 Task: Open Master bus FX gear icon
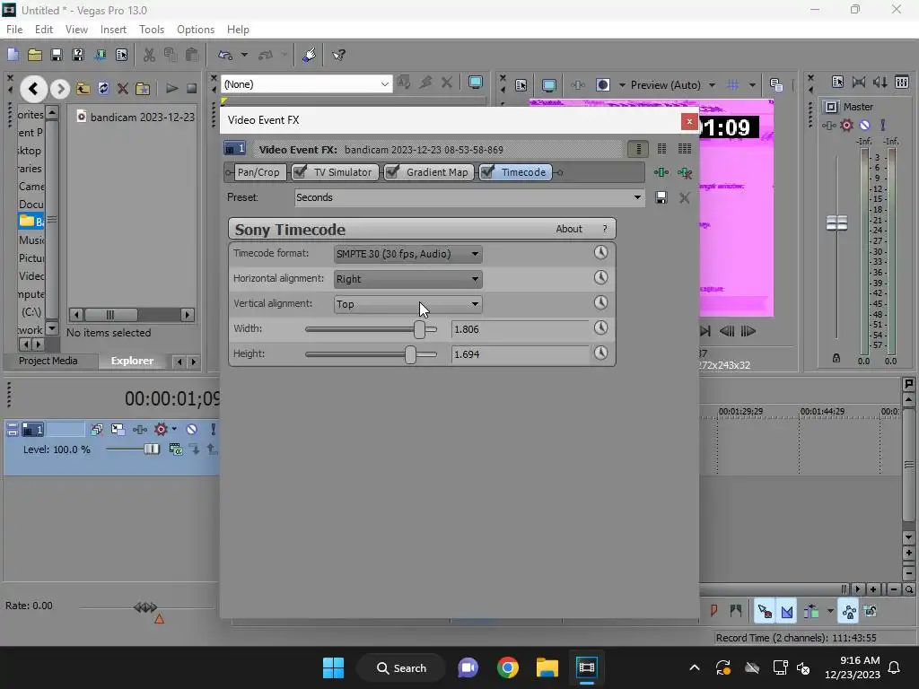[846, 126]
